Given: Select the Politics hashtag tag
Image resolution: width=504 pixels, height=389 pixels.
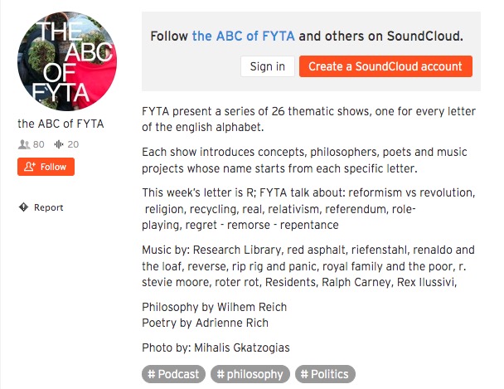Looking at the screenshot, I should pos(325,374).
